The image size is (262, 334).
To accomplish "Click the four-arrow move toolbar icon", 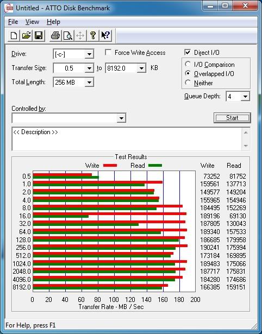I will (x=80, y=35).
